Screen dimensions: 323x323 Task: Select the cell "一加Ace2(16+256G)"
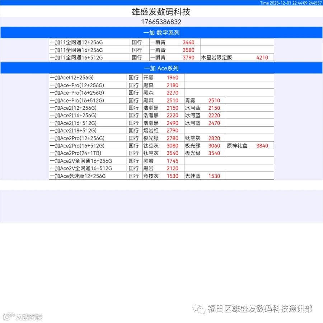coord(73,115)
